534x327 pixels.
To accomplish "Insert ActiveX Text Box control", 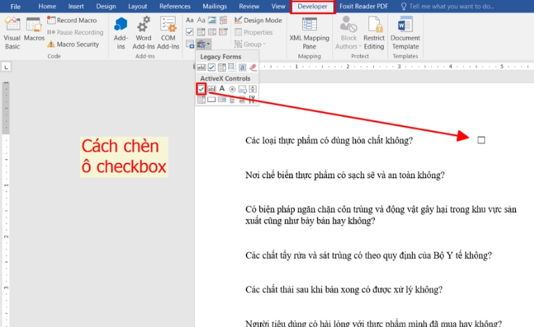I will 212,89.
